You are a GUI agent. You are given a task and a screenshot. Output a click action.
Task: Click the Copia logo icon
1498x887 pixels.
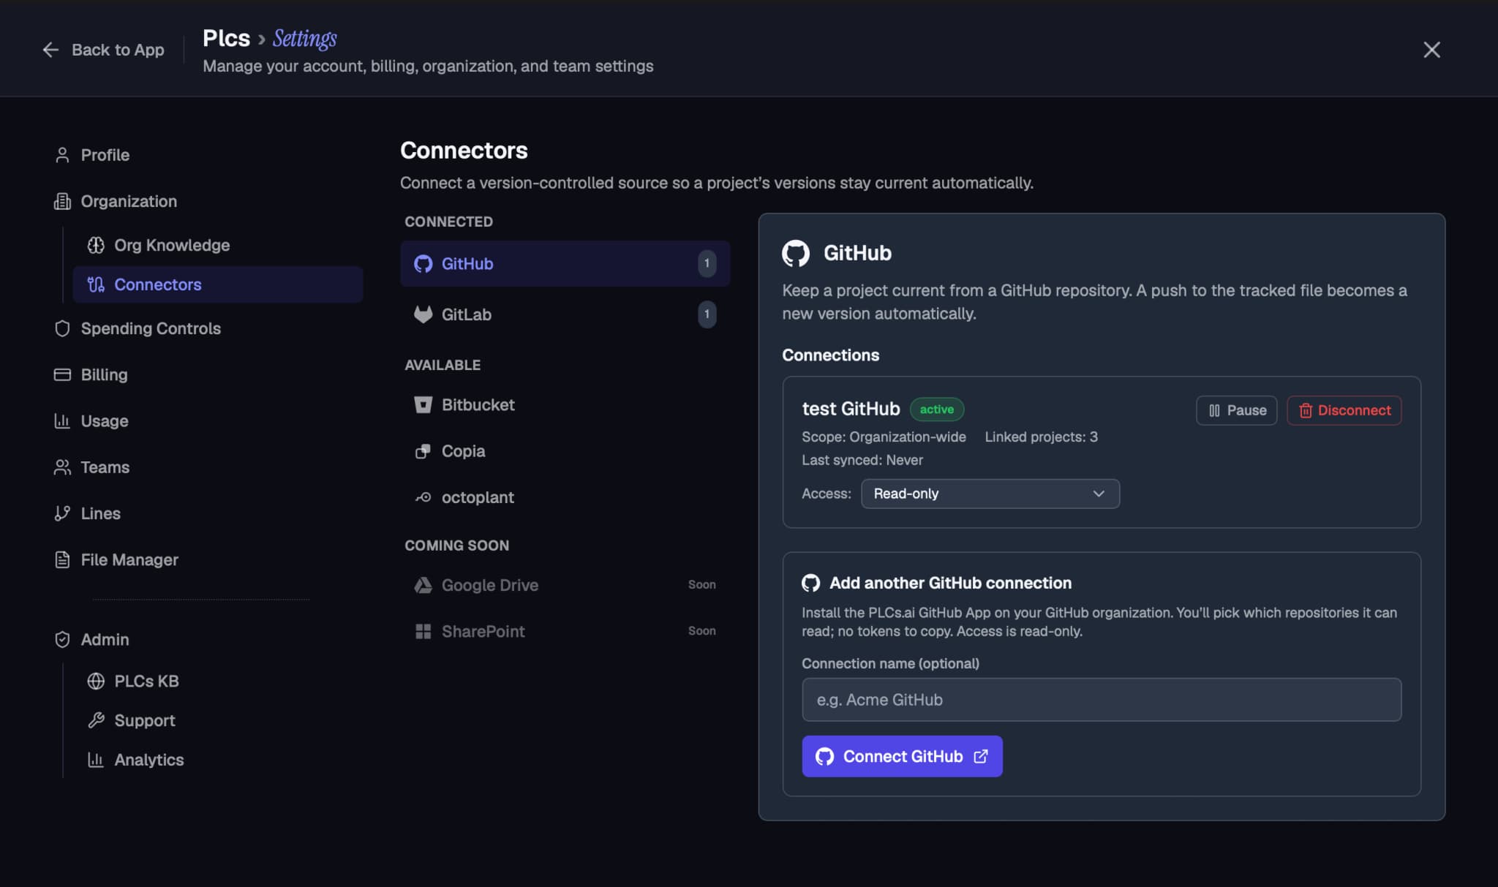(423, 451)
